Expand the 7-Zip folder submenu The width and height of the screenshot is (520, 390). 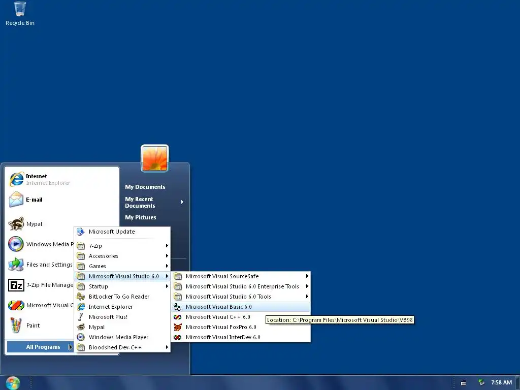pos(122,246)
